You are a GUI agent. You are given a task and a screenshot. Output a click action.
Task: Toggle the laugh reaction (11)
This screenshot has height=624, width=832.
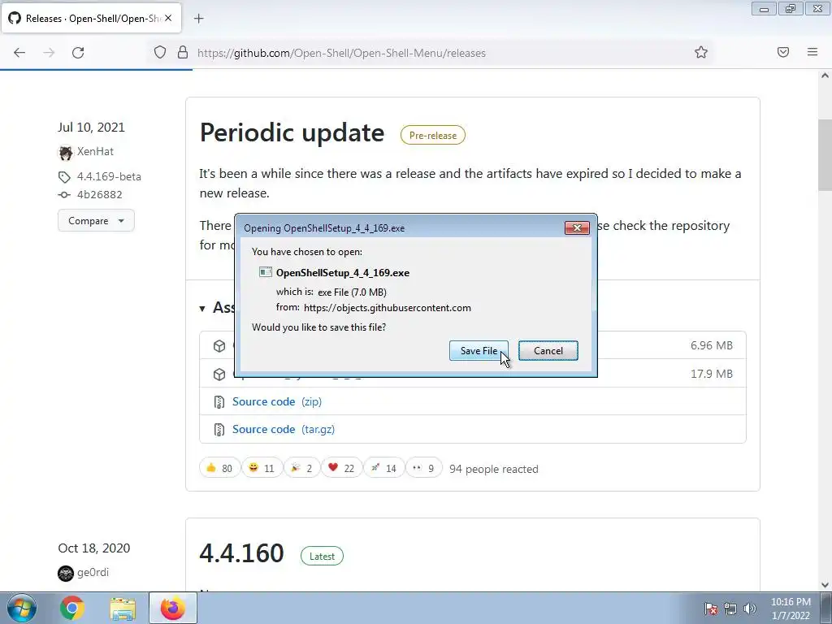[262, 468]
